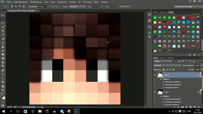Screen dimensions: 203x114
Task: Open the layer blend mode dropdown
Action: coord(167,66)
